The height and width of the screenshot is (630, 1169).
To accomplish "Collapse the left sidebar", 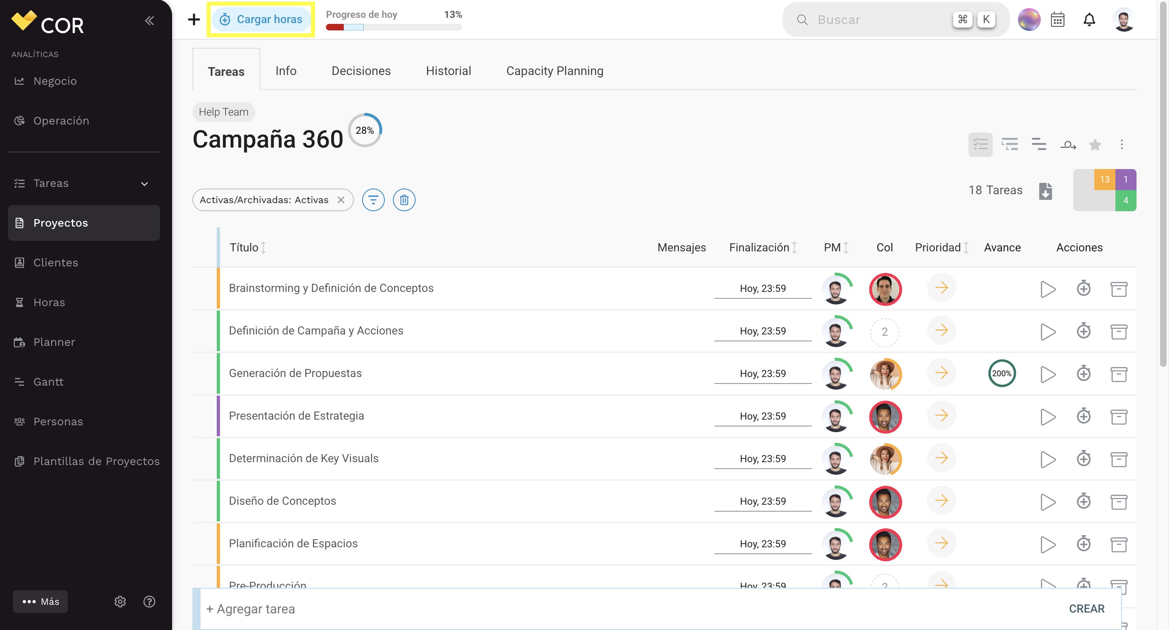I will pyautogui.click(x=149, y=20).
